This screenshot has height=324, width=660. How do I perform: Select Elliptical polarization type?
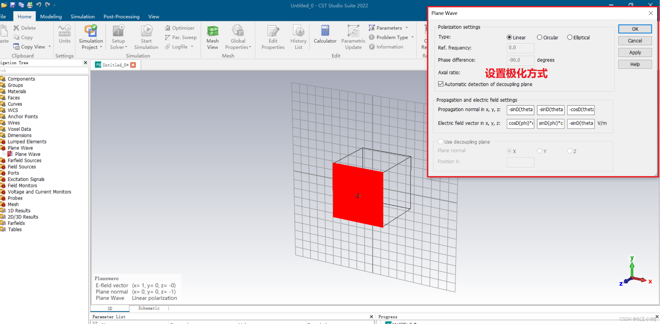(x=570, y=37)
